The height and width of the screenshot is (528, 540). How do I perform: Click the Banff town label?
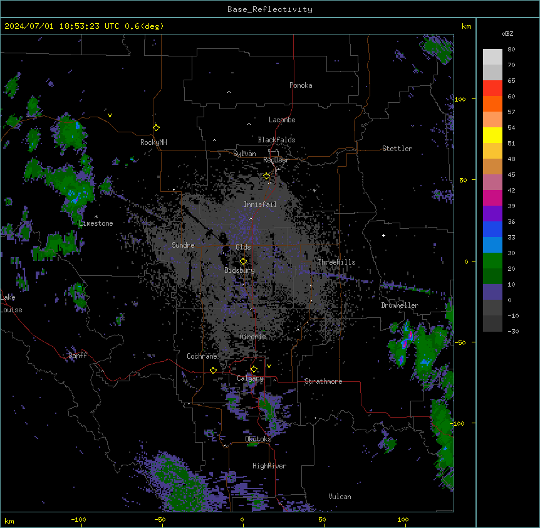tap(78, 356)
